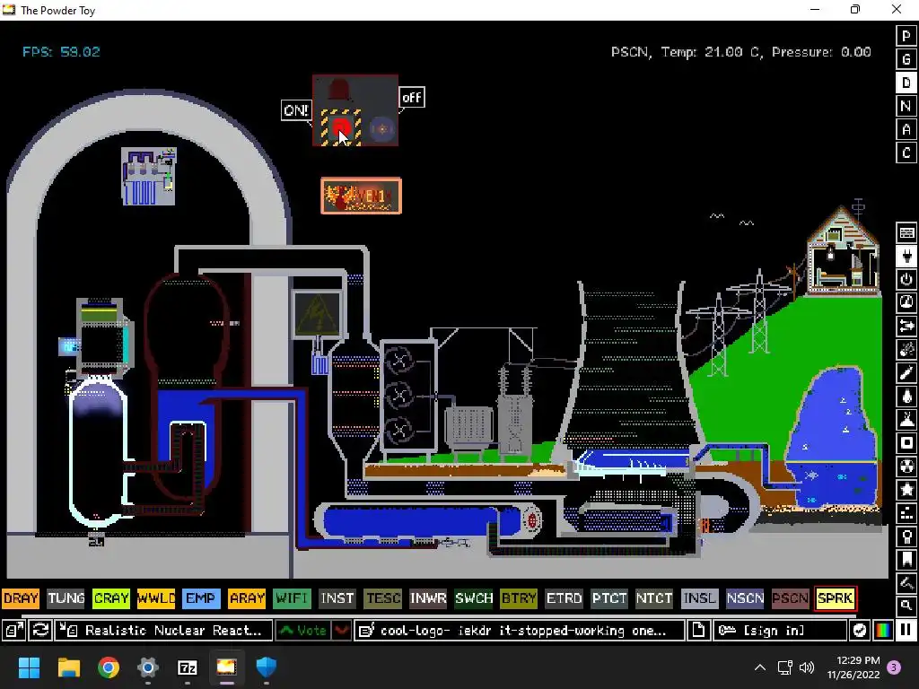The image size is (919, 689).
Task: Open 7-Zip from the taskbar
Action: point(187,667)
